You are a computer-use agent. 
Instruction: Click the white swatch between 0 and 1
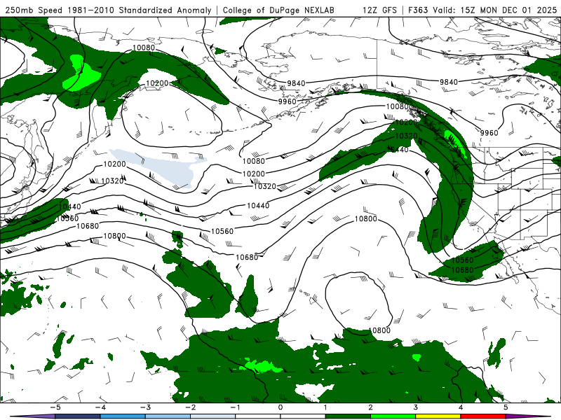pos(303,416)
